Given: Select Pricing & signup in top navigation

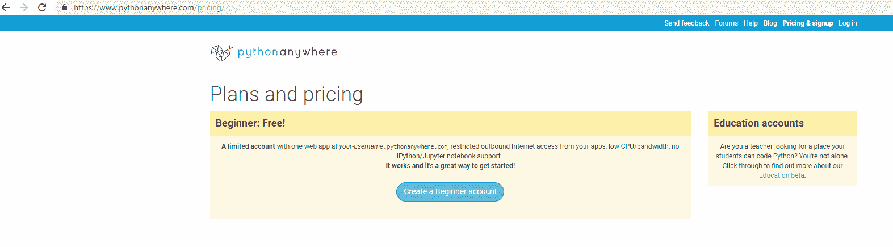Looking at the screenshot, I should pos(807,23).
